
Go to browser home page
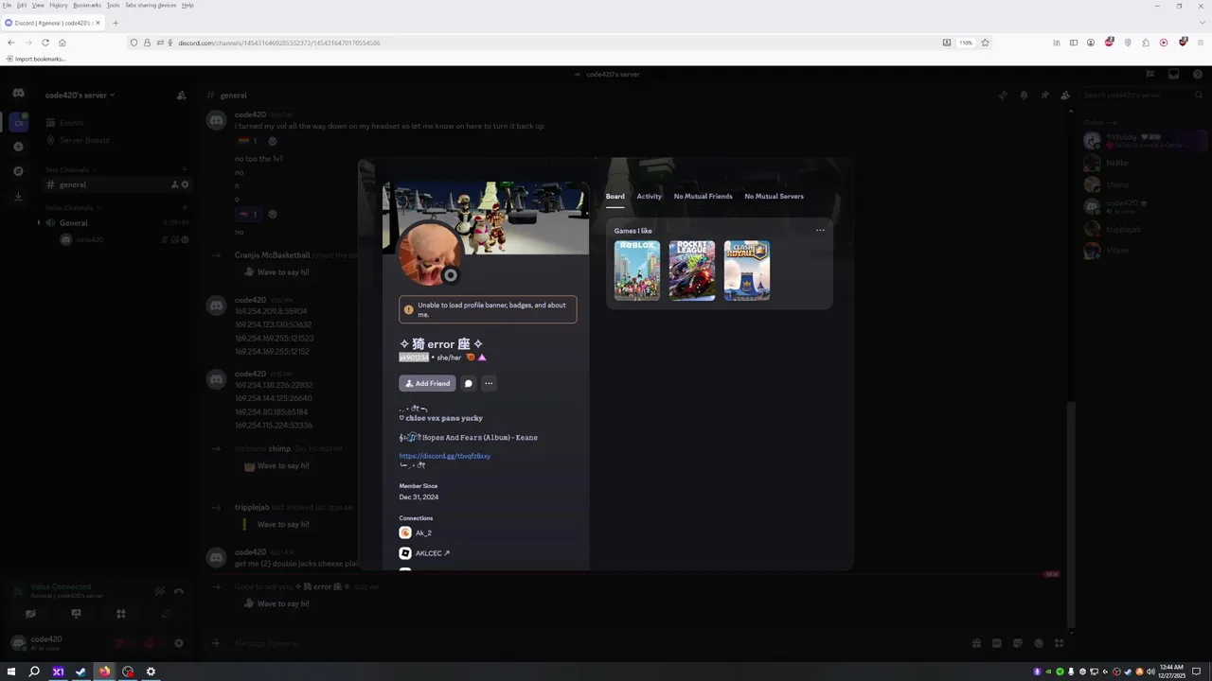tap(62, 43)
